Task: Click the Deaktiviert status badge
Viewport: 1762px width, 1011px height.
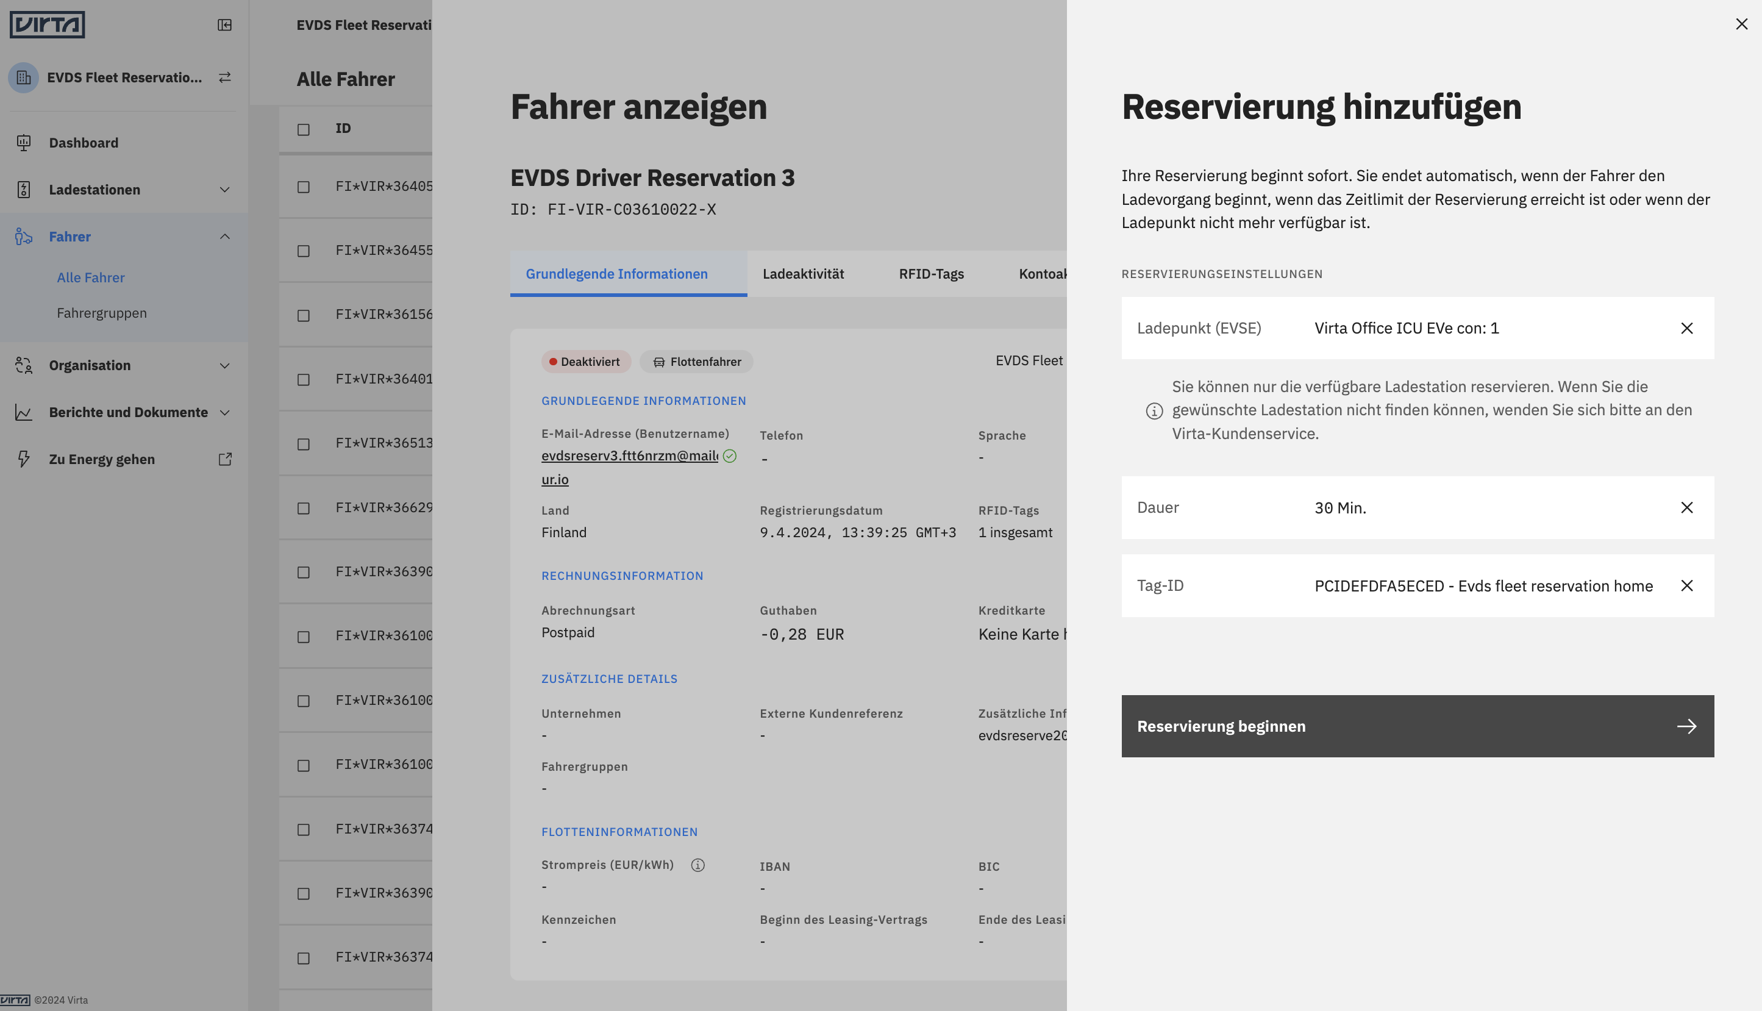Action: (x=586, y=362)
